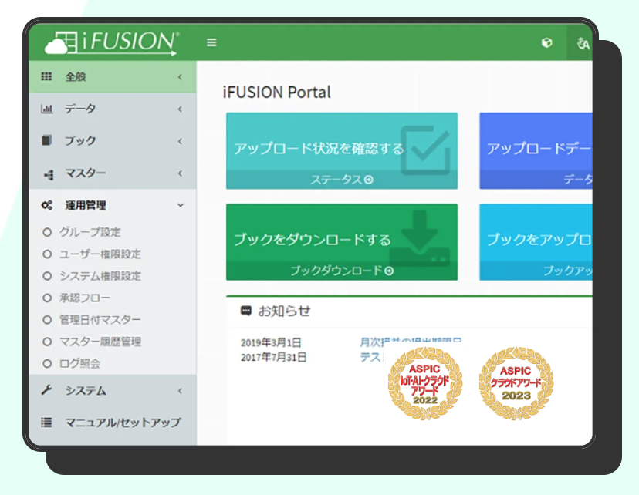Open the マニュアル/セットアップ menu item
The width and height of the screenshot is (639, 495).
click(122, 423)
